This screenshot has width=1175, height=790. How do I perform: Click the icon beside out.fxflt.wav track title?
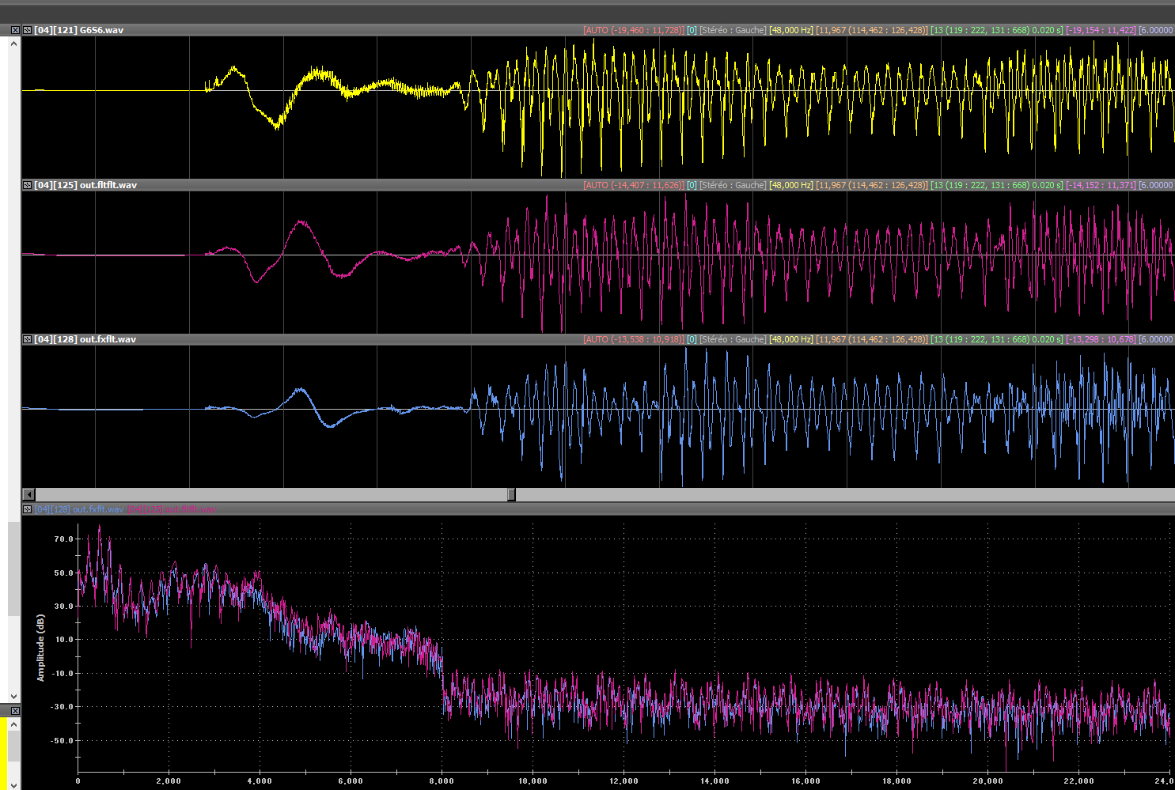click(x=27, y=339)
